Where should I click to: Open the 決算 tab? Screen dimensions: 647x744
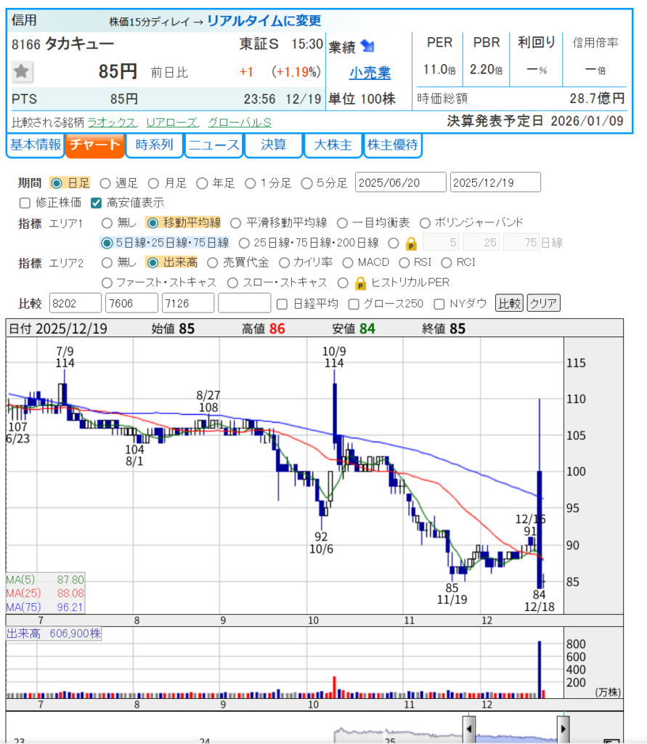272,145
